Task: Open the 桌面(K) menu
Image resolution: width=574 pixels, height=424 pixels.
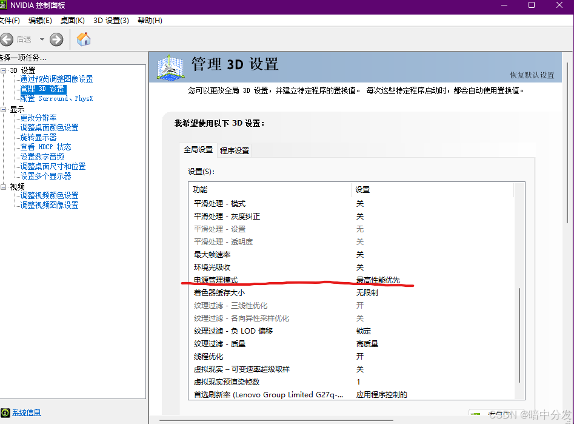Action: [73, 21]
